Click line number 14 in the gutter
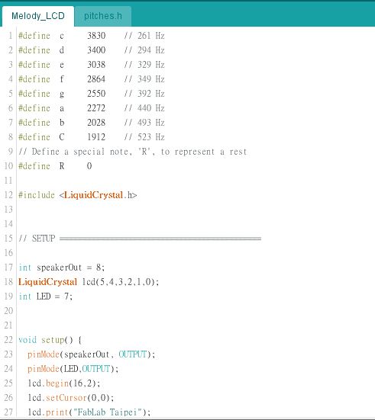The width and height of the screenshot is (375, 420). (8, 224)
